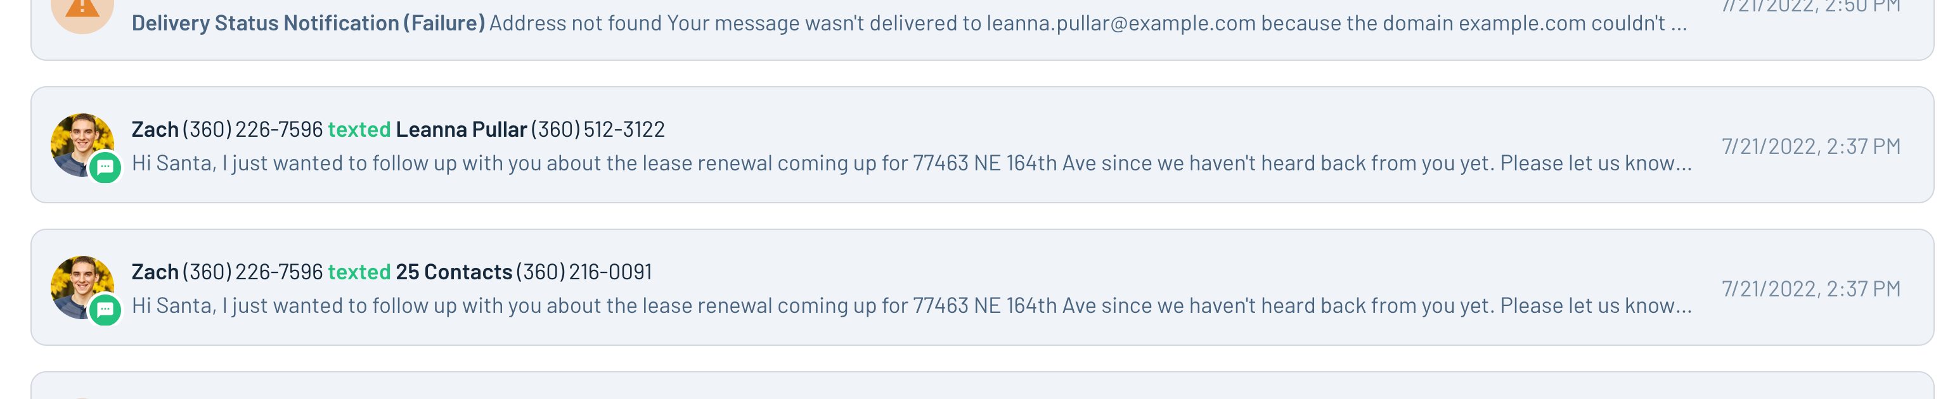The image size is (1955, 399).
Task: Click 2:37 PM timestamp on Leanna Pullar message
Action: coord(1811,146)
